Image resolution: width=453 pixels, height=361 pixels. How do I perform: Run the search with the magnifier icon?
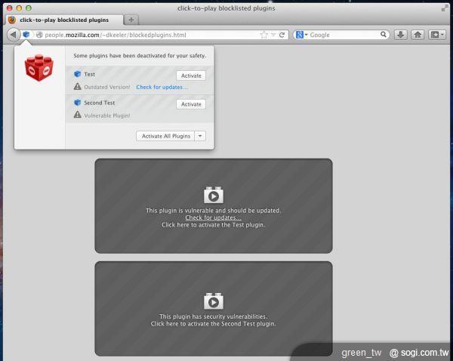coord(384,35)
